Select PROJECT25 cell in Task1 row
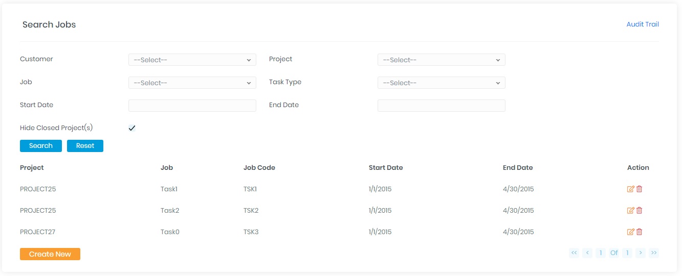This screenshot has width=682, height=276. [38, 189]
